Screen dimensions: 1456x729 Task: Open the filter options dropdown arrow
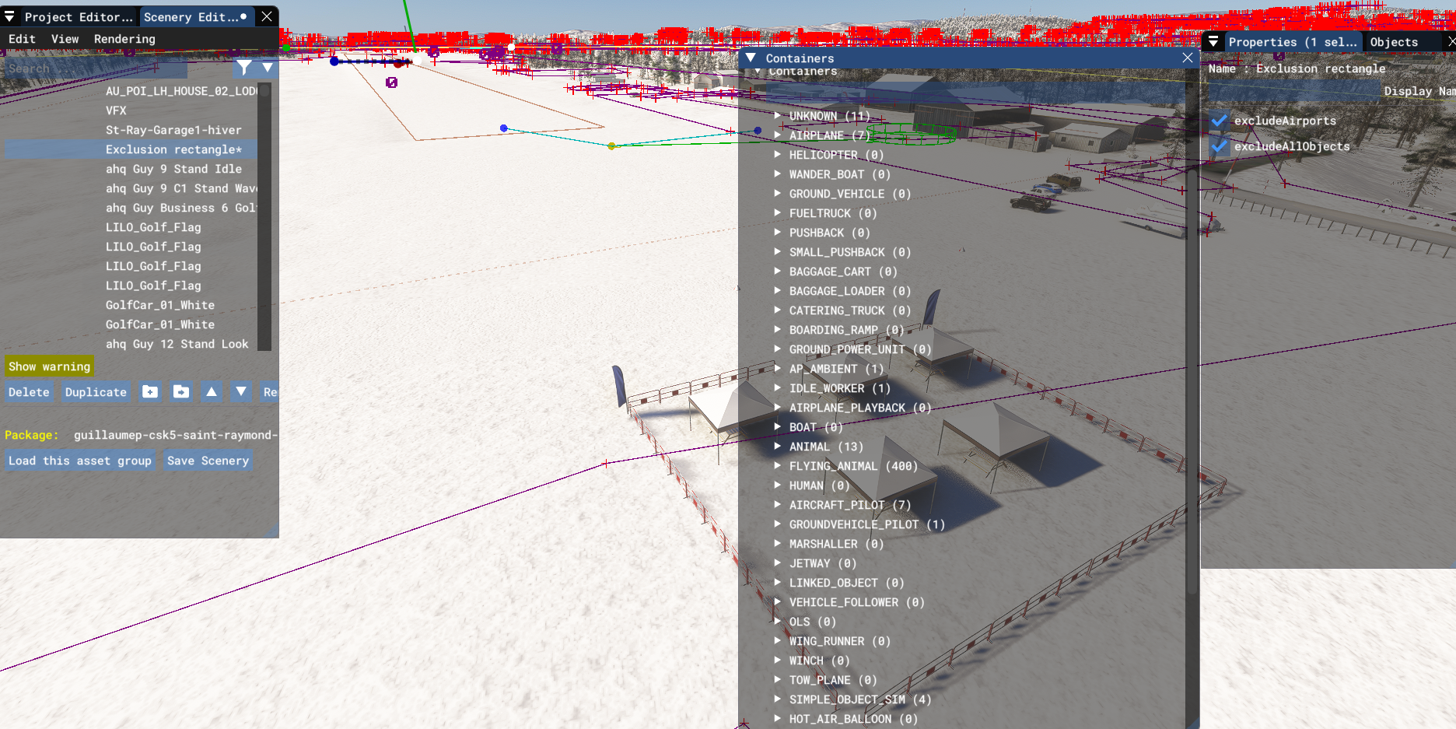268,68
